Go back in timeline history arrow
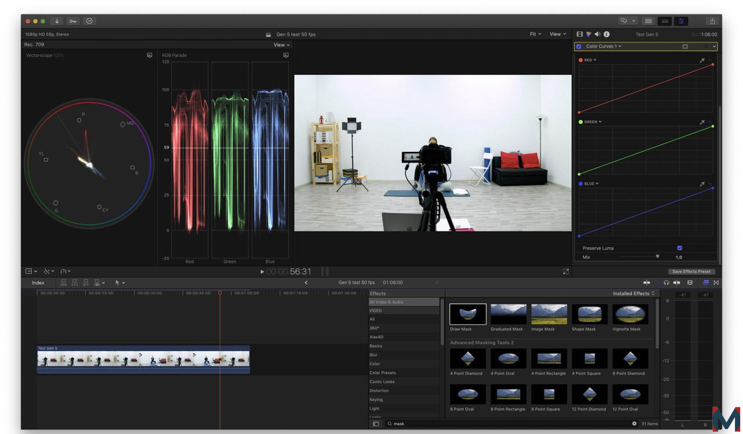Viewport: 743px width, 434px height. point(306,283)
